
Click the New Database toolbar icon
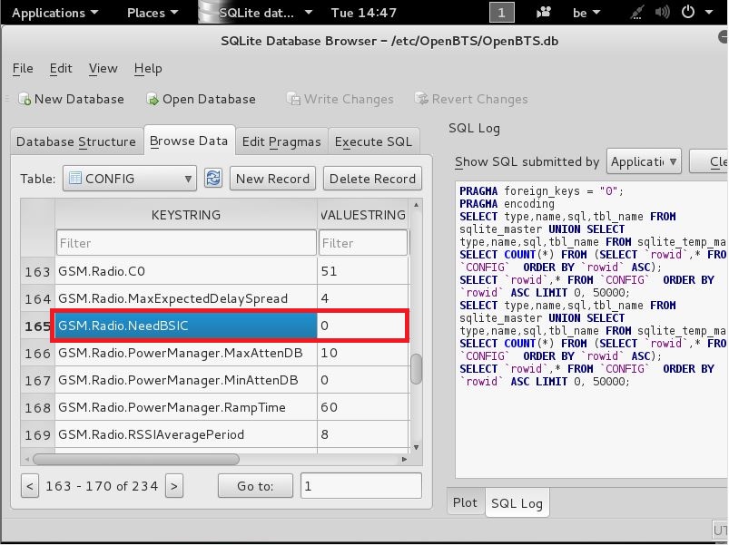tap(25, 99)
